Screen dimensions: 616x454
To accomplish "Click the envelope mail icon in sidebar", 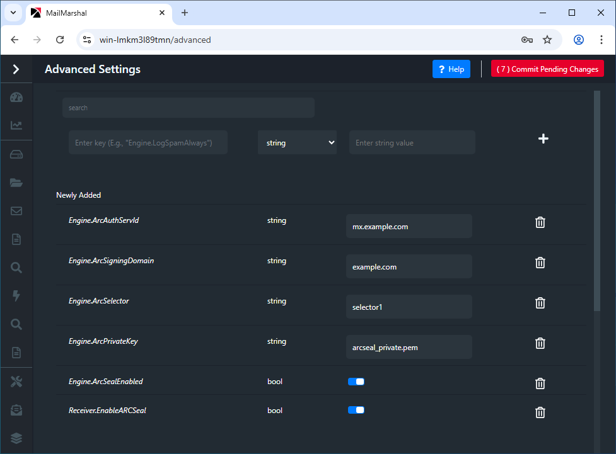I will pyautogui.click(x=16, y=211).
